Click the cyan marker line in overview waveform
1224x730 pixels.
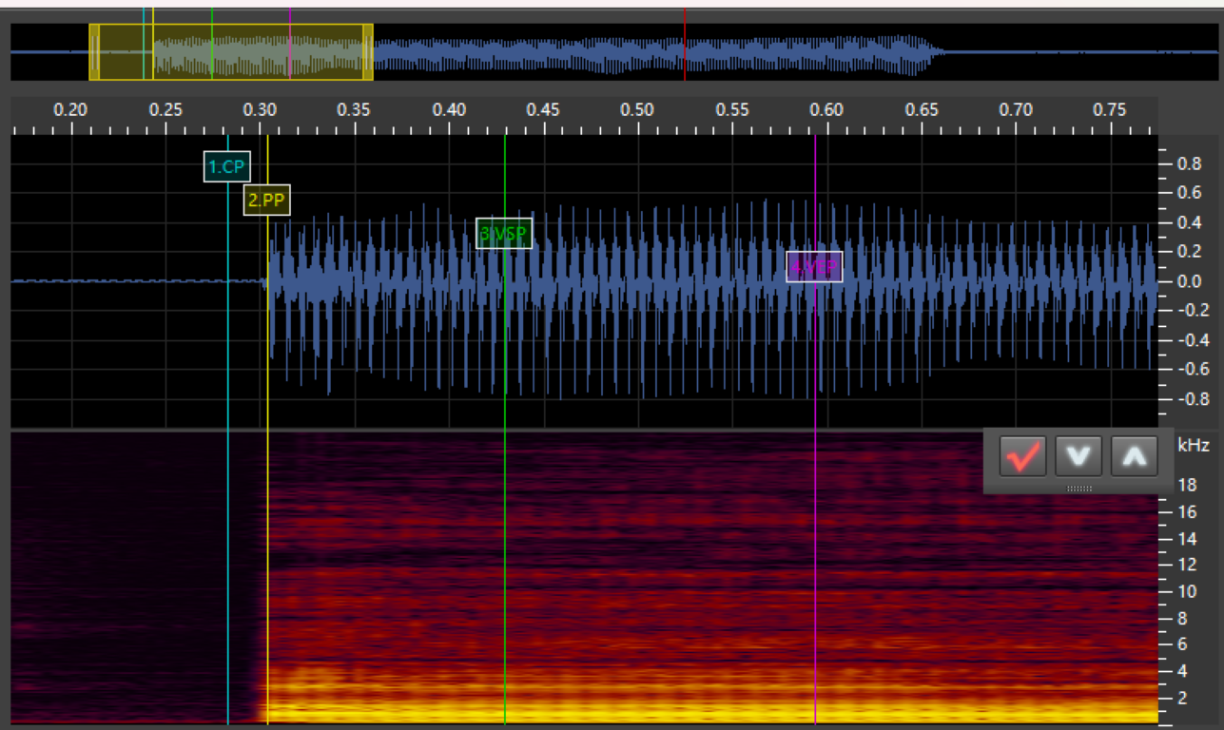tap(144, 52)
